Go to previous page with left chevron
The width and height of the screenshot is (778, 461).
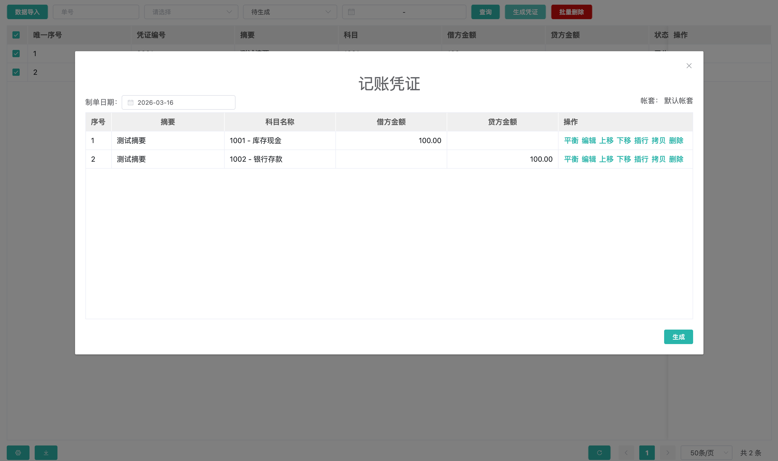pos(626,453)
